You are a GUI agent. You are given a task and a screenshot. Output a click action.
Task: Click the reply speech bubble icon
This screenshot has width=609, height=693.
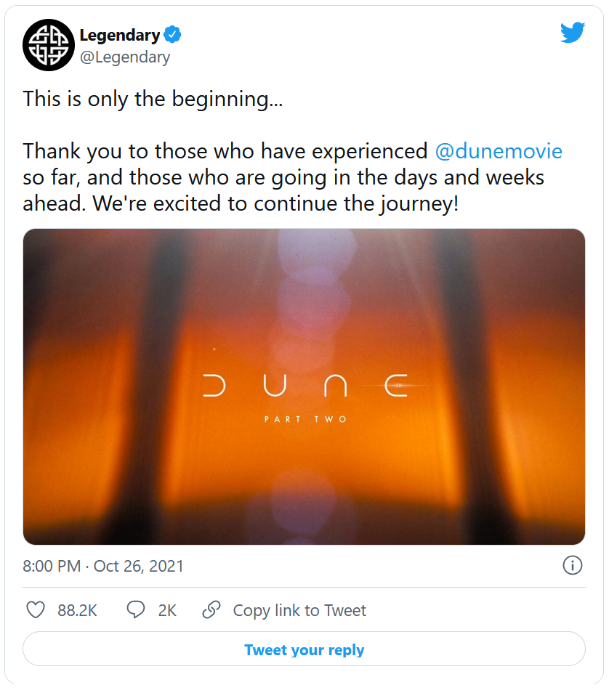136,610
